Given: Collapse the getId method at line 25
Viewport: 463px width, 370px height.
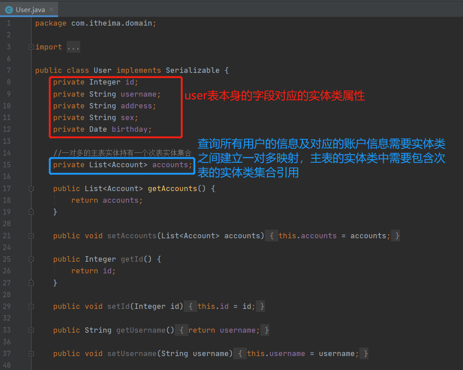Looking at the screenshot, I should (31, 259).
